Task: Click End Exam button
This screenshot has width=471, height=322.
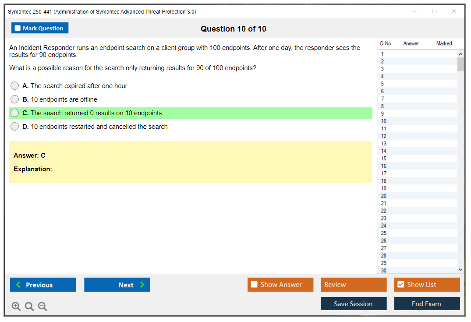Action: click(x=427, y=304)
